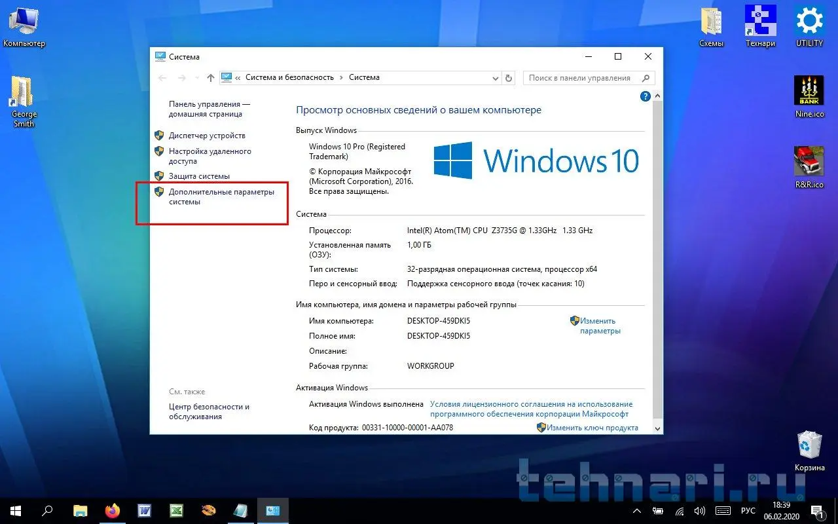Viewport: 838px width, 524px height.
Task: Click the Система window title icon
Action: 160,57
